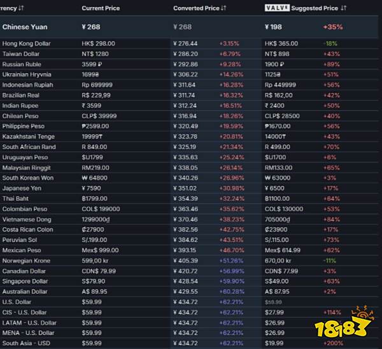Click the ¥ 320.49 converted price
The width and height of the screenshot is (382, 349).
click(x=185, y=126)
